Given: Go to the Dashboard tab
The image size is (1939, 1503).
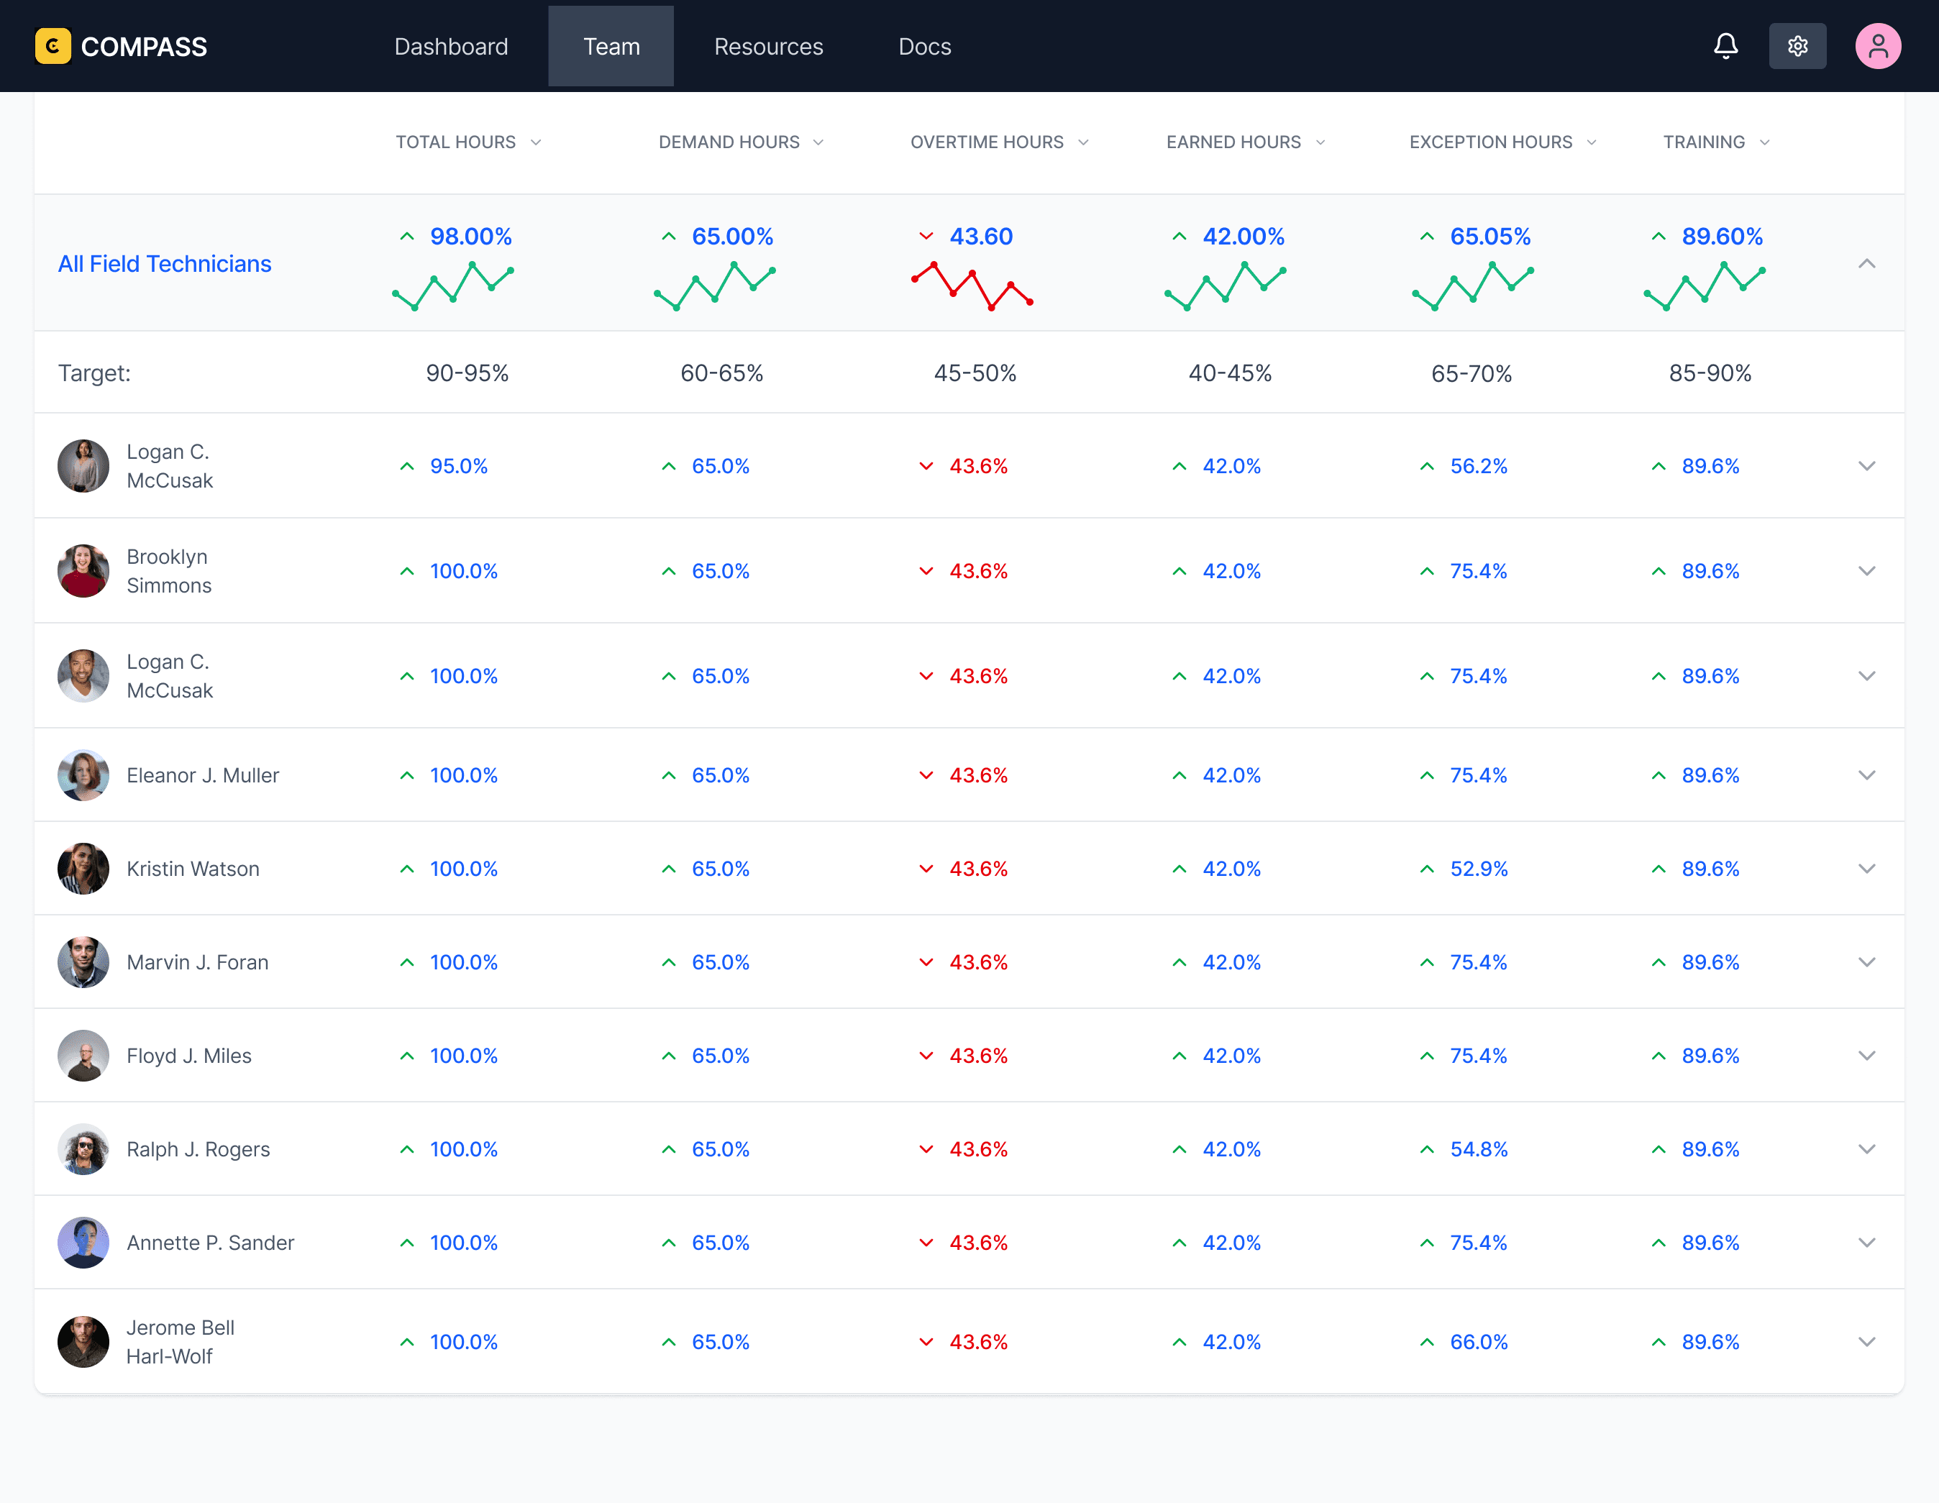Looking at the screenshot, I should point(451,46).
